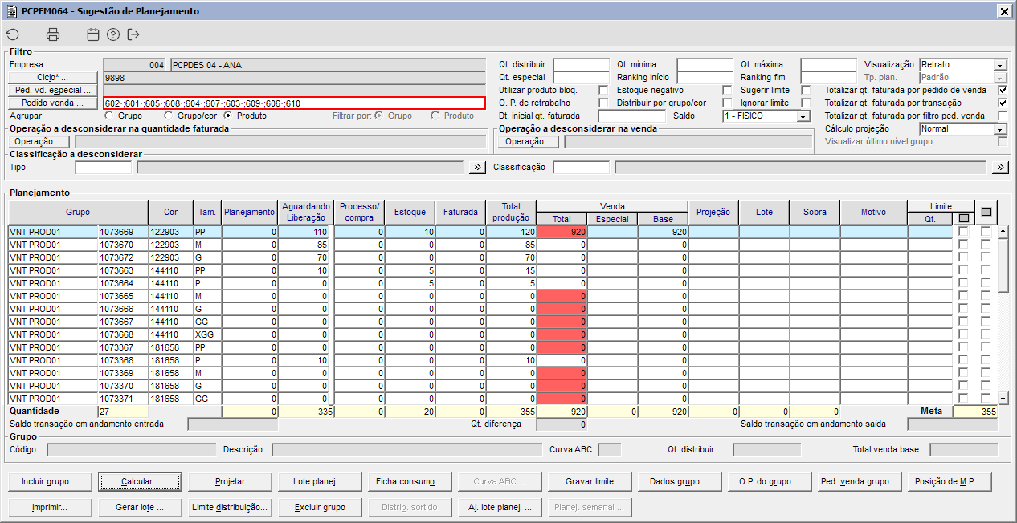The height and width of the screenshot is (523, 1017).
Task: Click the printer toolbar icon
Action: 53,34
